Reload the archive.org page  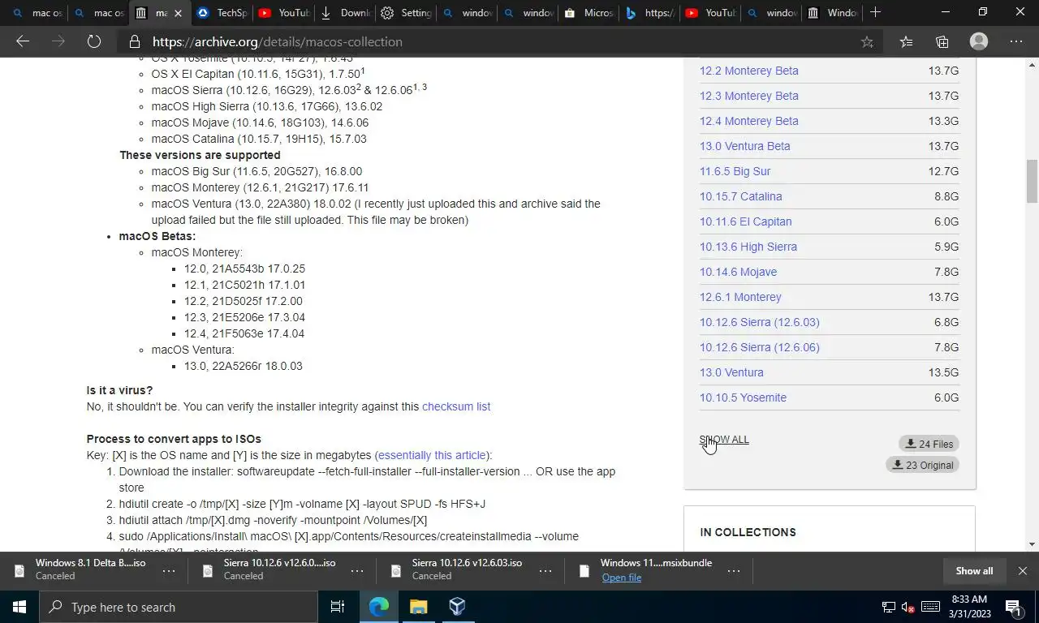(x=94, y=41)
